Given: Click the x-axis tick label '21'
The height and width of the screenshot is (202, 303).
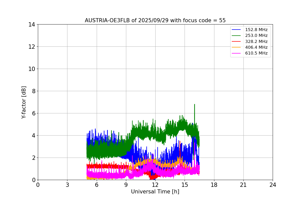Looking at the screenshot, I should [x=243, y=185].
